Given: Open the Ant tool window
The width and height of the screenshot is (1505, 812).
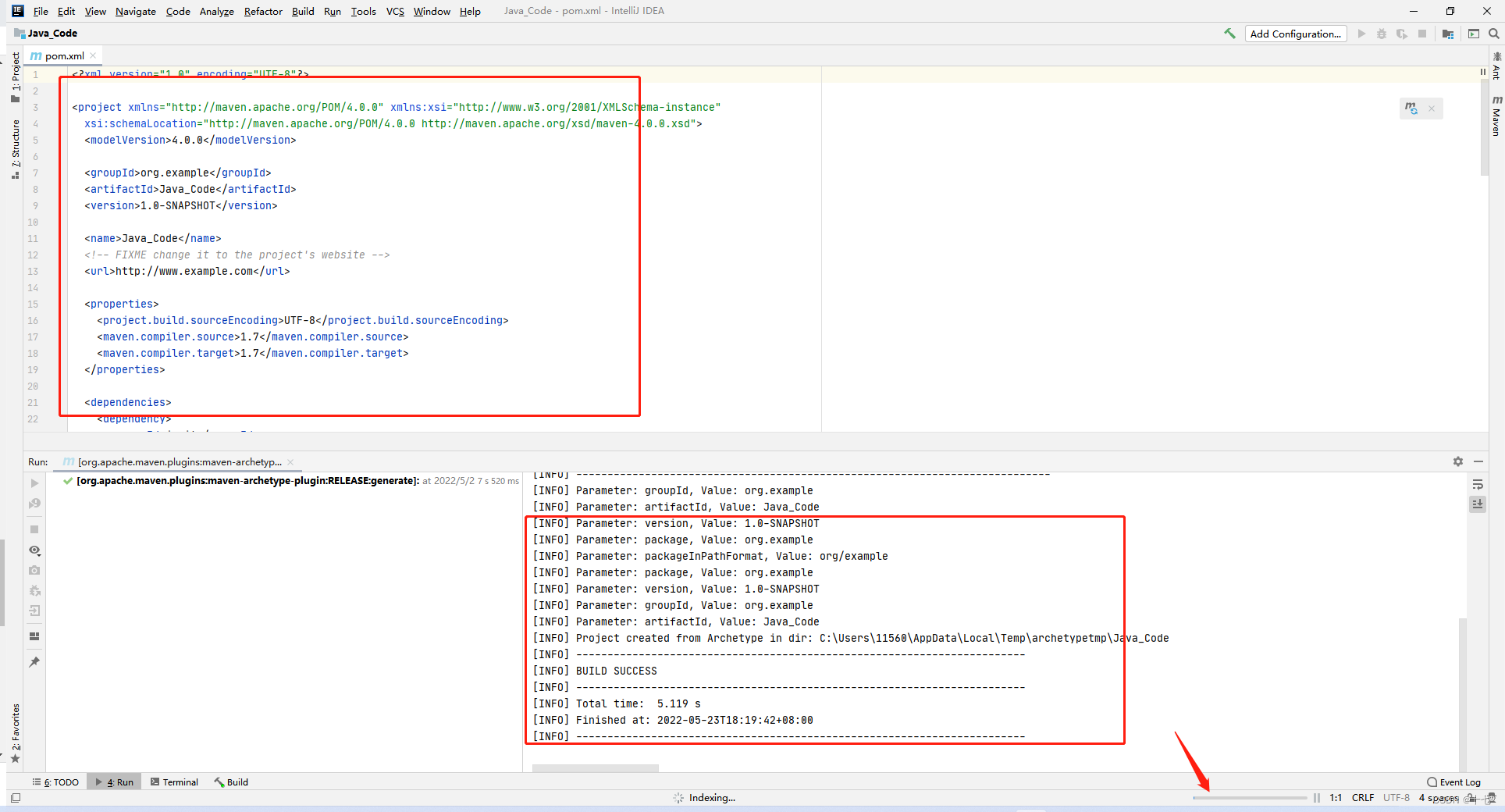Looking at the screenshot, I should click(1496, 66).
